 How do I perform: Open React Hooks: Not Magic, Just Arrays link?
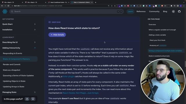81,93
